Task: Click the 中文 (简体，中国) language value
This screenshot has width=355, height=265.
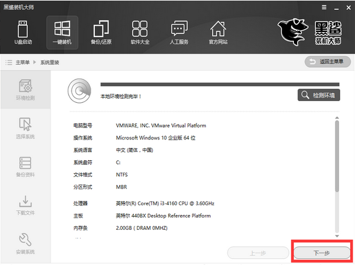Action: 134,150
